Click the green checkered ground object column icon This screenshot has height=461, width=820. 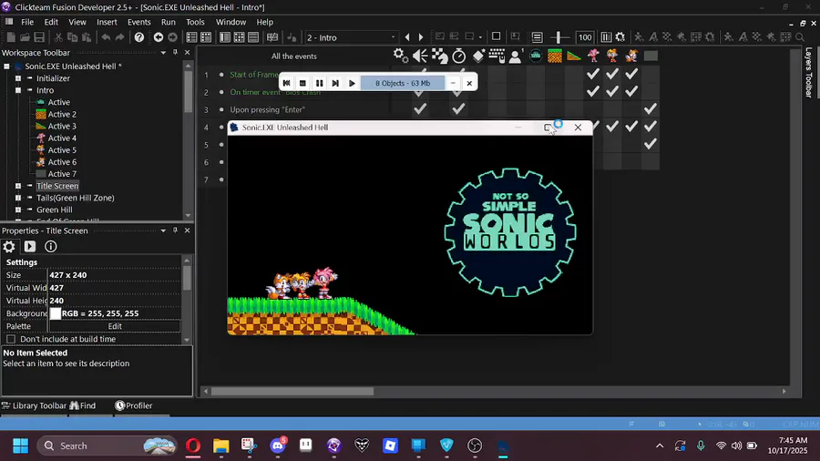tap(554, 56)
